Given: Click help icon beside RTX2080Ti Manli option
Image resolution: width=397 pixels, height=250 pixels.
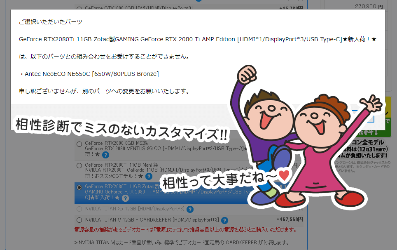Looking at the screenshot, I should 140,177.
